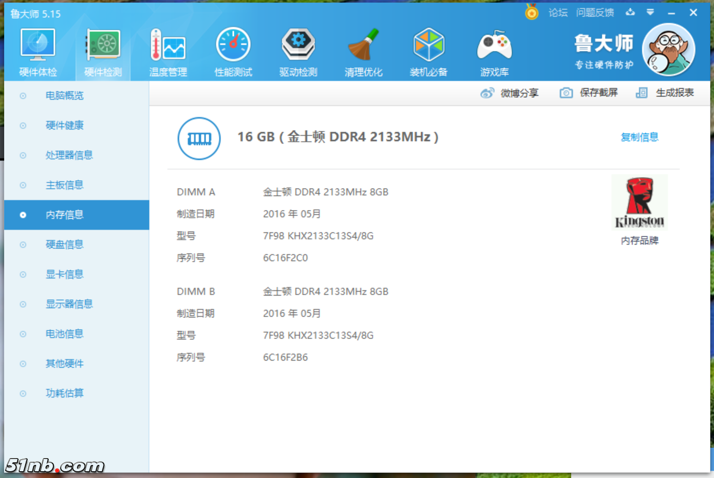Click 生成报表 generate report button
714x478 pixels.
coord(665,93)
